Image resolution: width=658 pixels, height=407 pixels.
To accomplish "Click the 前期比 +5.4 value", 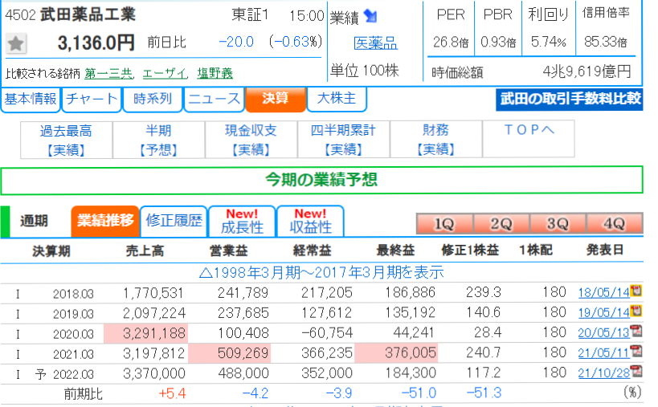I will click(x=172, y=393).
